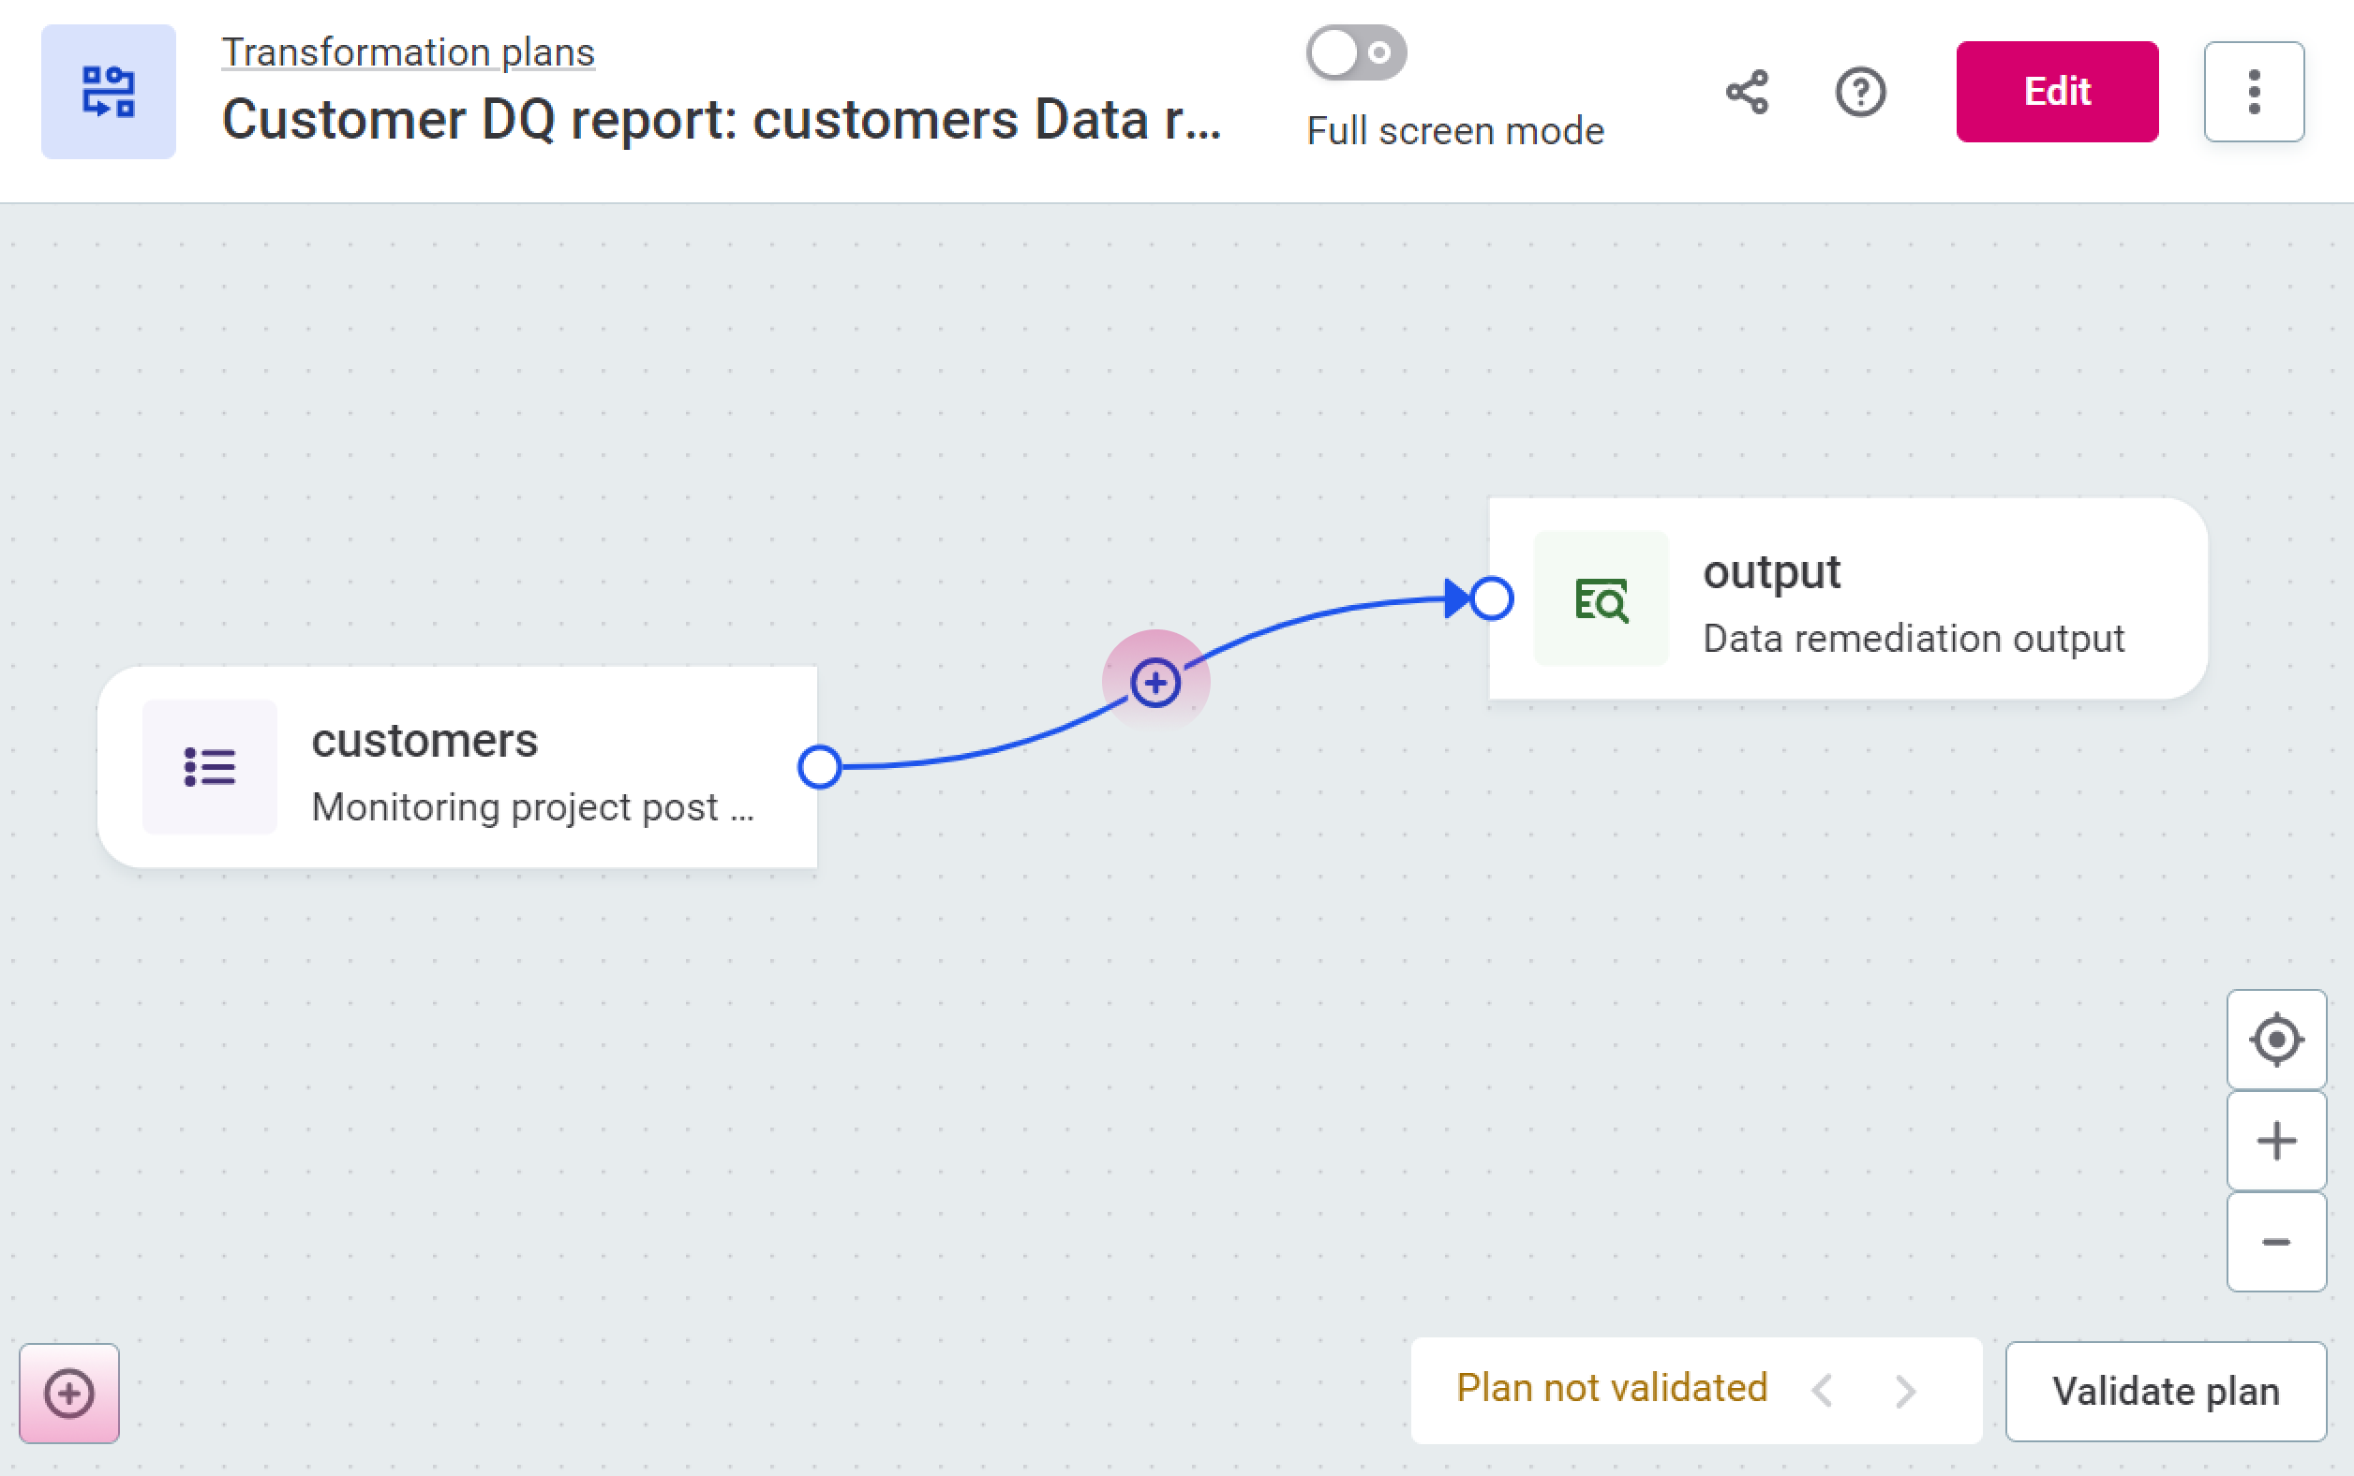The width and height of the screenshot is (2354, 1476).
Task: Open the three-dot more options menu
Action: pos(2254,92)
